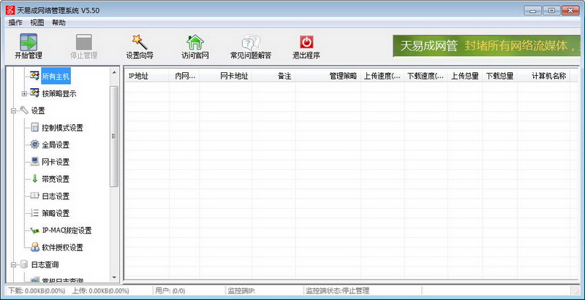
Task: Open IP-MAC绑定设置 in the tree
Action: pyautogui.click(x=67, y=231)
